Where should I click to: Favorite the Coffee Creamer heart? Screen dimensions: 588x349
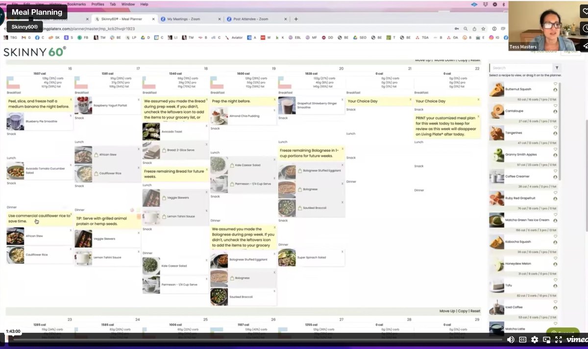coord(556,171)
